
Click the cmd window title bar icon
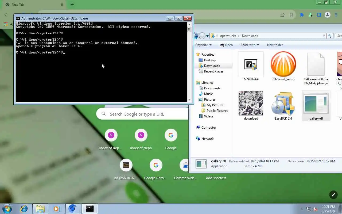(x=18, y=18)
